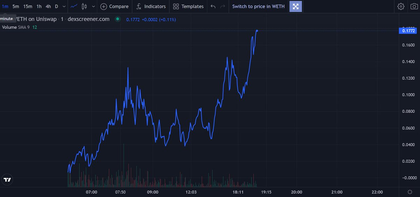The image size is (420, 197).
Task: Click the green market status dot
Action: (x=118, y=19)
